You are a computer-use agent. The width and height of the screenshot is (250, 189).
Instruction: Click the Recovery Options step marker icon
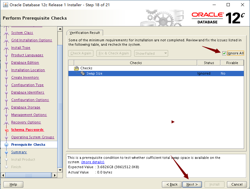6,122
